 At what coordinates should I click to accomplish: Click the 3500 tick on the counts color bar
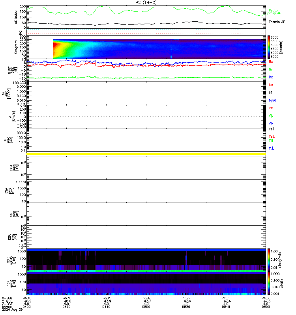(274, 57)
